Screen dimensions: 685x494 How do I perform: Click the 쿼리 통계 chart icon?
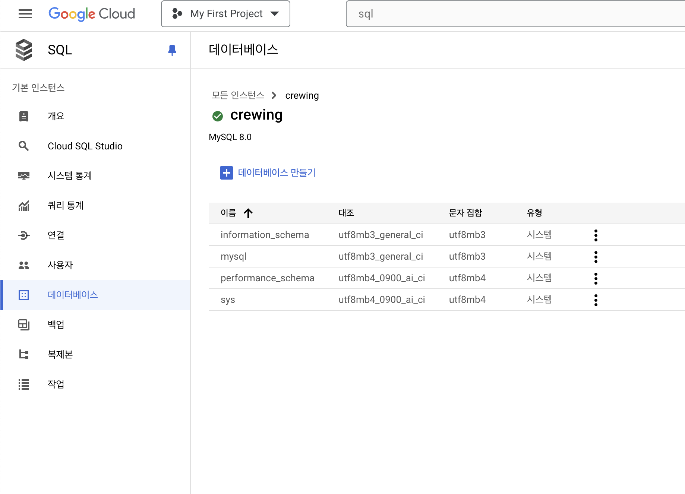point(24,206)
